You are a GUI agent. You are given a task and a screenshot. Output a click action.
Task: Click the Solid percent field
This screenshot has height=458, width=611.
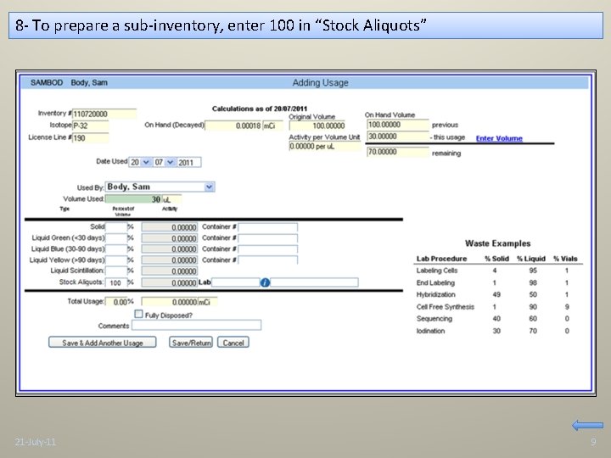point(116,226)
